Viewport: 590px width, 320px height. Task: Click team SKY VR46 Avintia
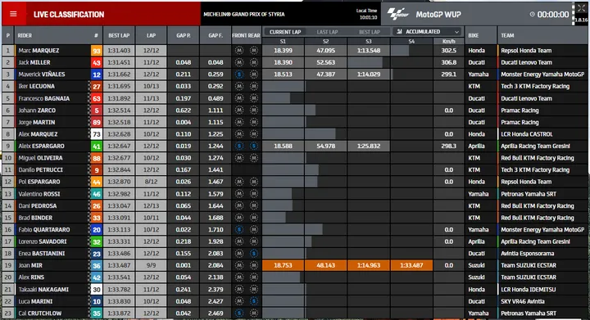(523, 301)
